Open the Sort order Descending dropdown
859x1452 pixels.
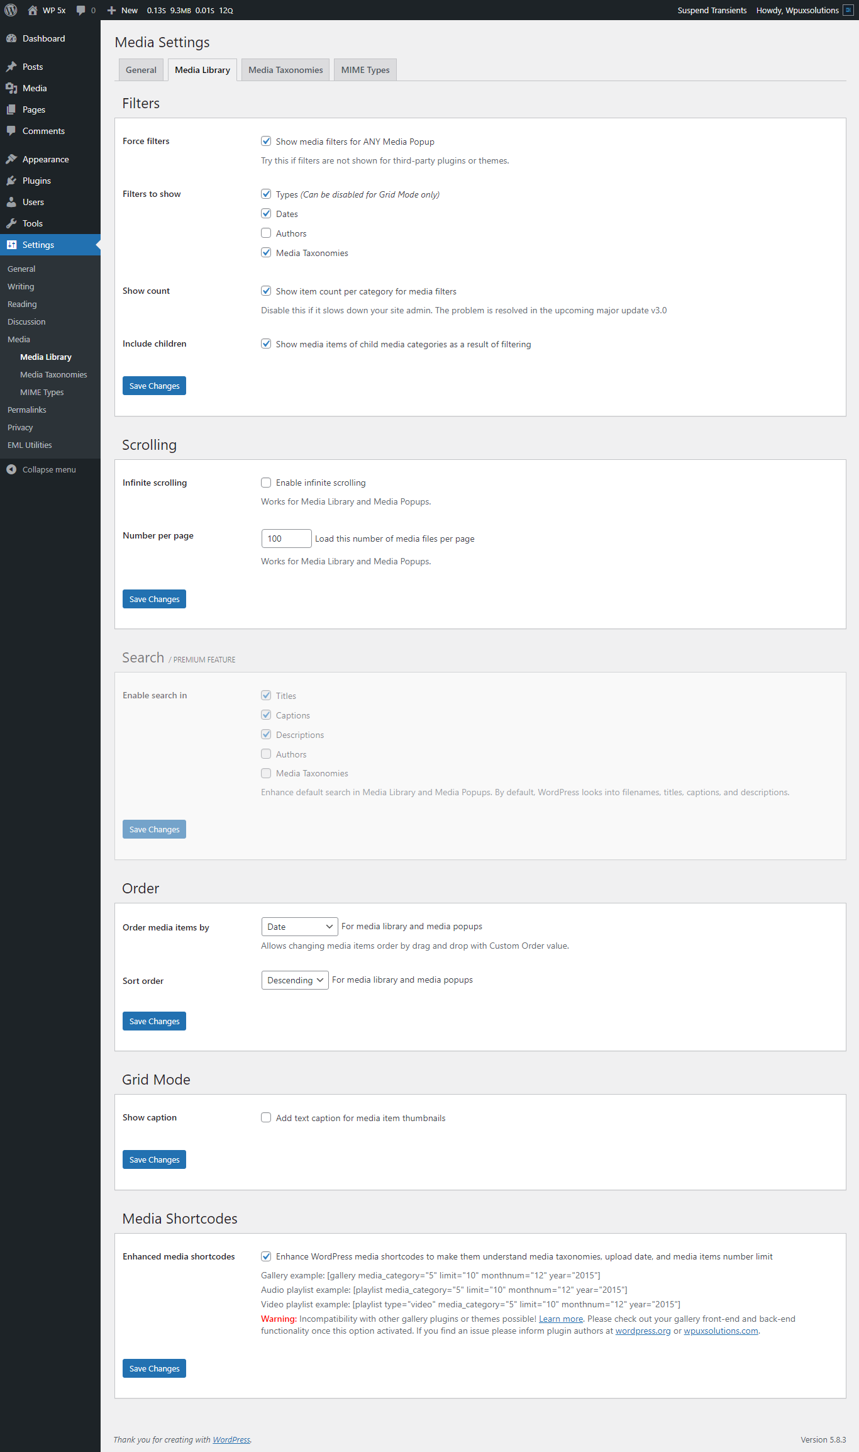coord(295,980)
